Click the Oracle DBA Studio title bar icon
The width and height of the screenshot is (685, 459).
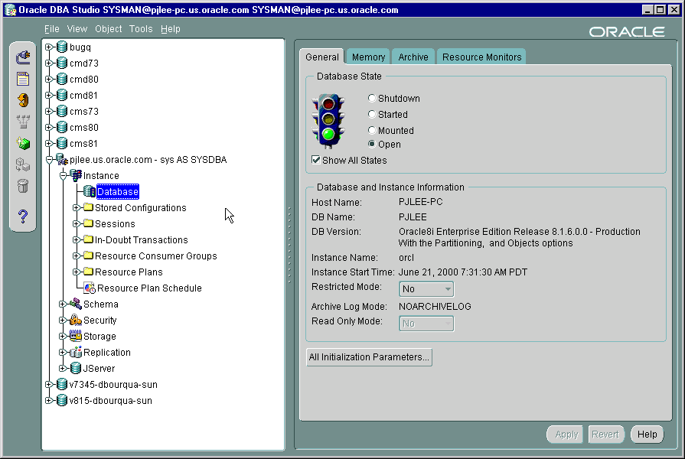pos(10,10)
